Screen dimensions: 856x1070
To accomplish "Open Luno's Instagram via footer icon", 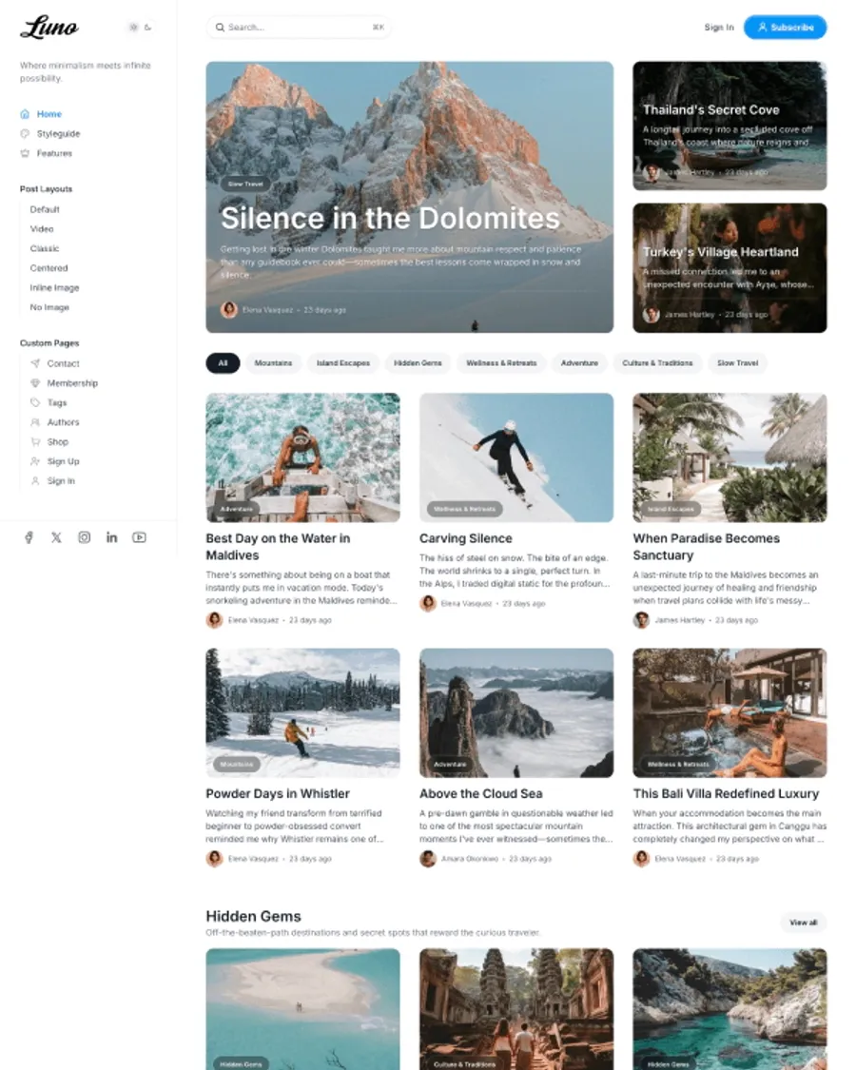I will 84,537.
